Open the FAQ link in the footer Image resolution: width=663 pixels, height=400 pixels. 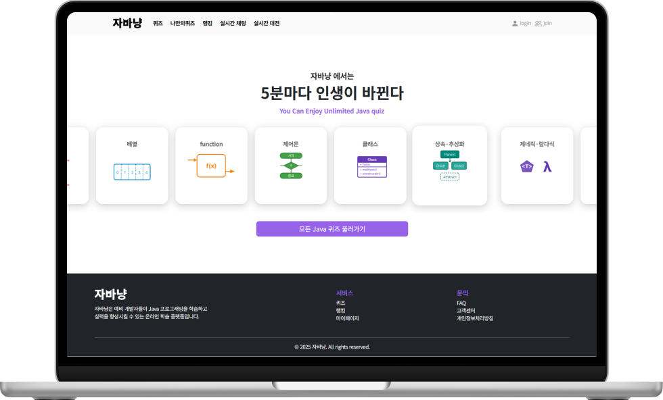click(x=462, y=303)
